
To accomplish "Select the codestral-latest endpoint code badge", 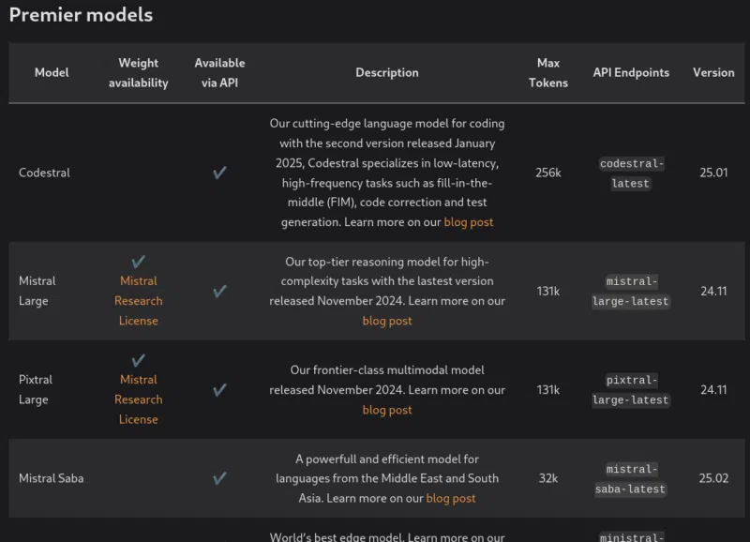I will click(630, 173).
